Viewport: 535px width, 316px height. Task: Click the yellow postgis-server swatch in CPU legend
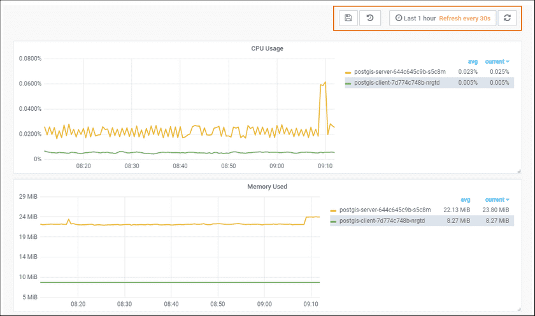348,73
